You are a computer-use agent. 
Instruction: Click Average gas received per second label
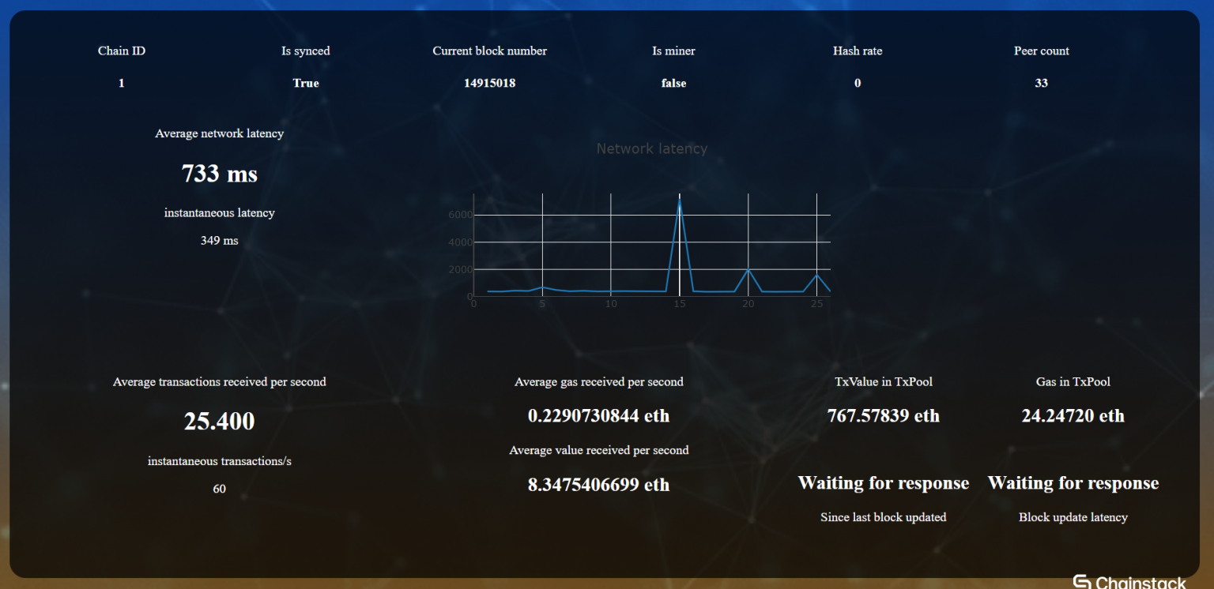(599, 381)
